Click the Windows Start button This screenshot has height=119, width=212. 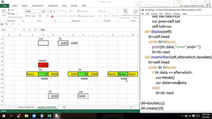[x=4, y=116]
